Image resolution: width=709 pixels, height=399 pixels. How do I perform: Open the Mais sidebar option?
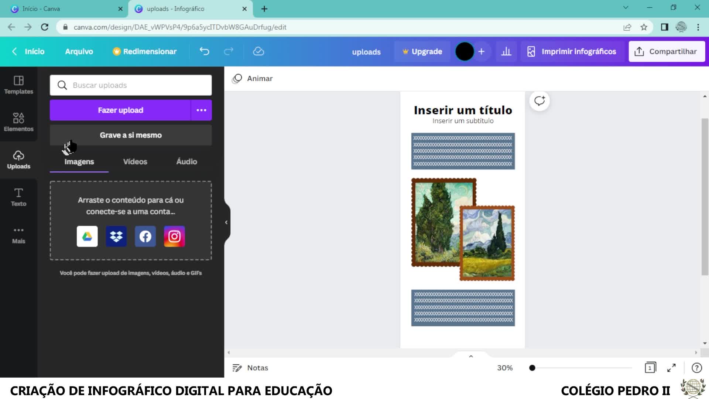click(x=18, y=235)
